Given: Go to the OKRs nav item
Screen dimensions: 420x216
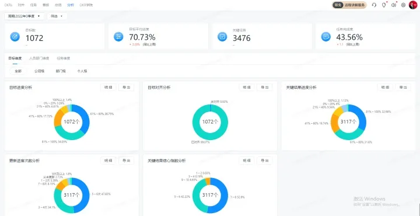Looking at the screenshot, I should 8,5.
